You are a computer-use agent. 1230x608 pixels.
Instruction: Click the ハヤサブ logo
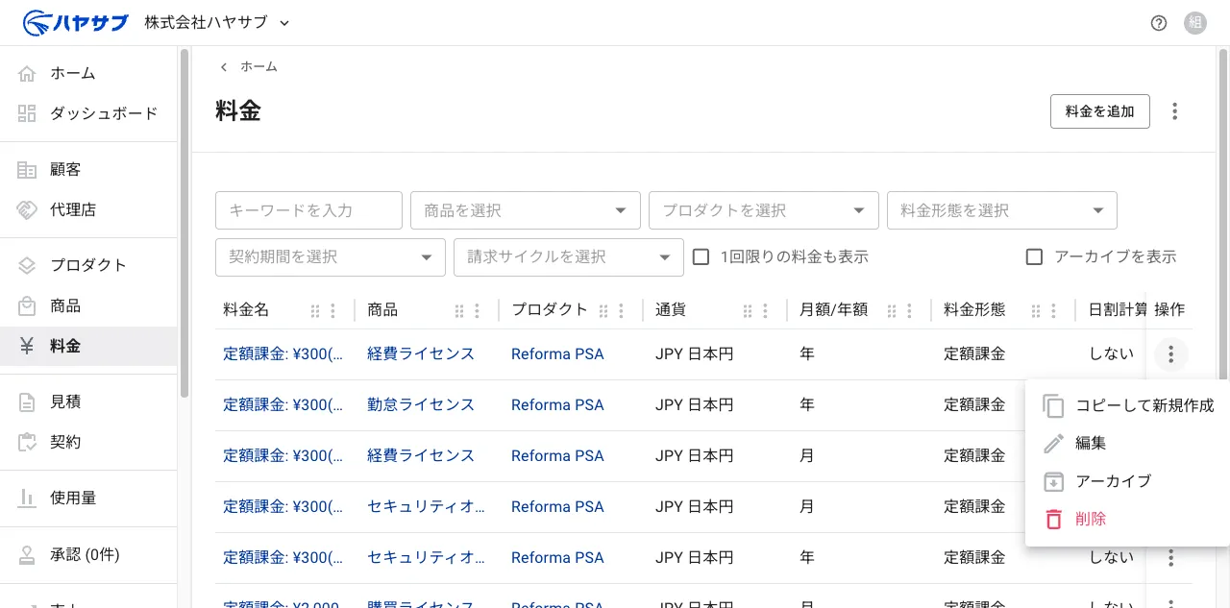75,22
